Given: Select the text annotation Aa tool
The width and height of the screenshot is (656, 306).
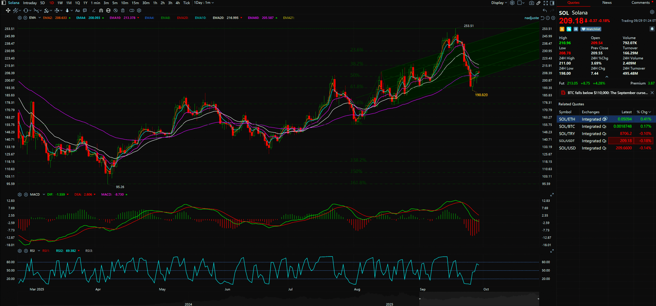Looking at the screenshot, I should pos(77,11).
